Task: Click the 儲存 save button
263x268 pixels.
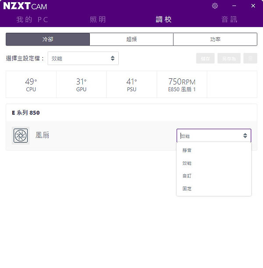Action: (x=205, y=58)
